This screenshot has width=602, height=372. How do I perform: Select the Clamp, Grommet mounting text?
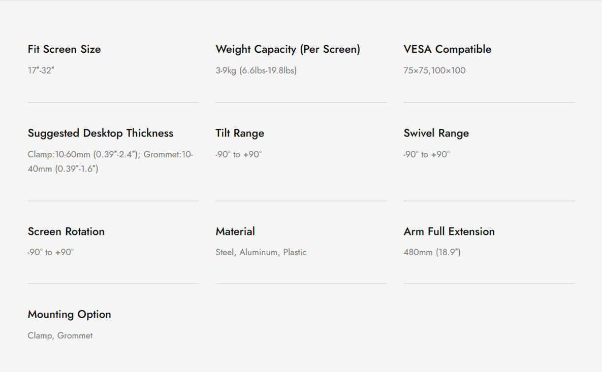click(60, 335)
